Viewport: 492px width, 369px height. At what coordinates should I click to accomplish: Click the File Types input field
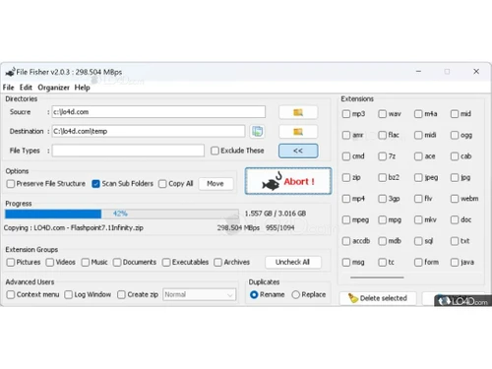(128, 151)
